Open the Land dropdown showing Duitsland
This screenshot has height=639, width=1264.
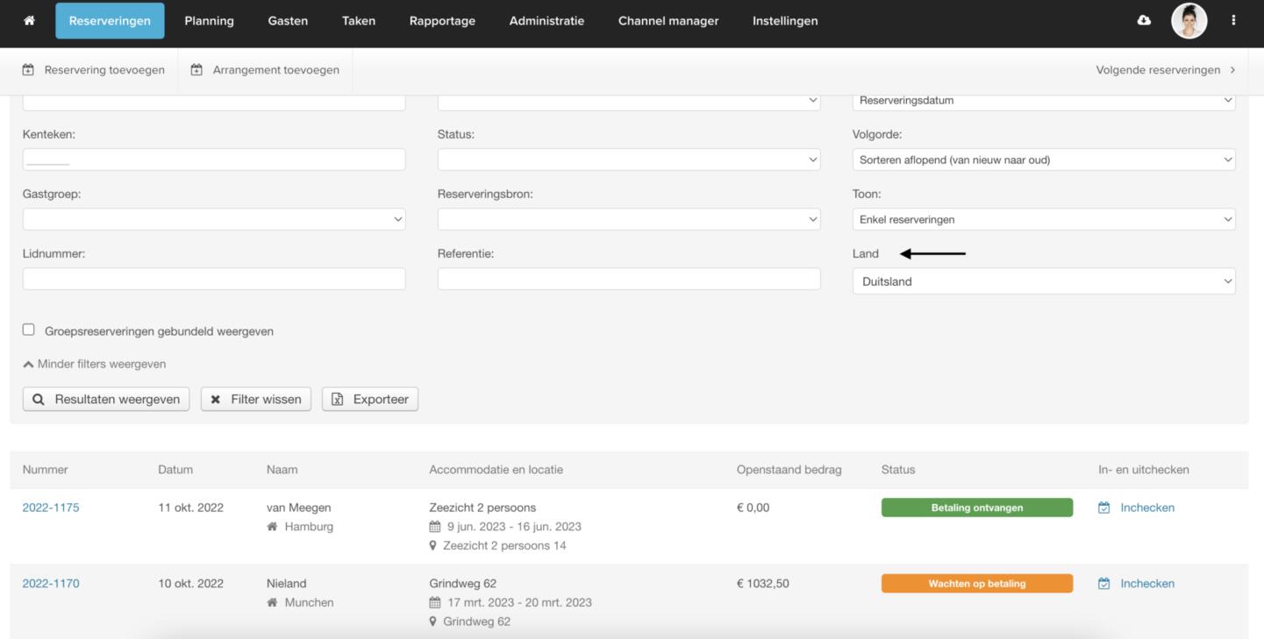click(x=1043, y=281)
